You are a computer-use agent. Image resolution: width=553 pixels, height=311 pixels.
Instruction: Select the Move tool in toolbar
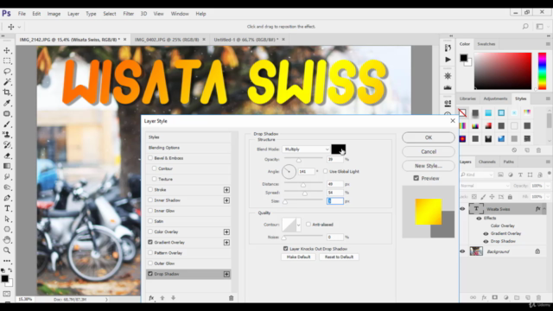pos(7,50)
